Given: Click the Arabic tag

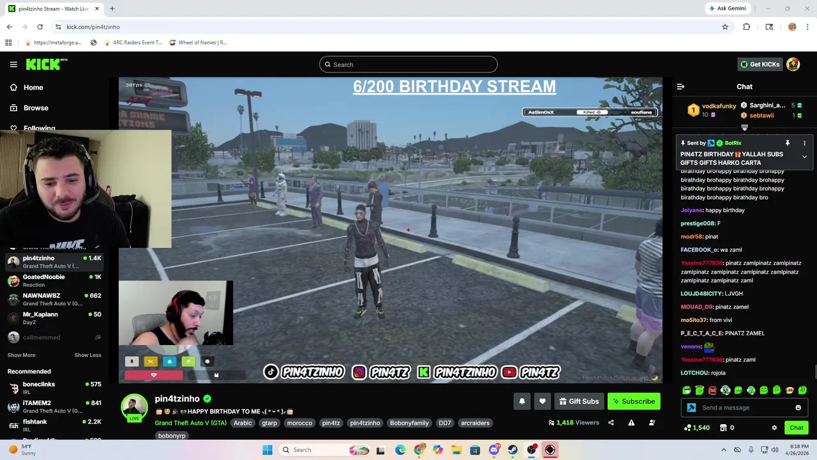Looking at the screenshot, I should coord(243,423).
